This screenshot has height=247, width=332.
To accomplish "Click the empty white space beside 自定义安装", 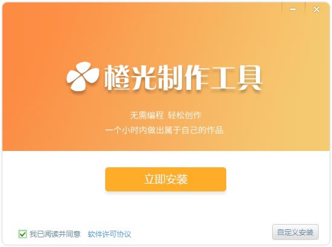I will (x=201, y=233).
